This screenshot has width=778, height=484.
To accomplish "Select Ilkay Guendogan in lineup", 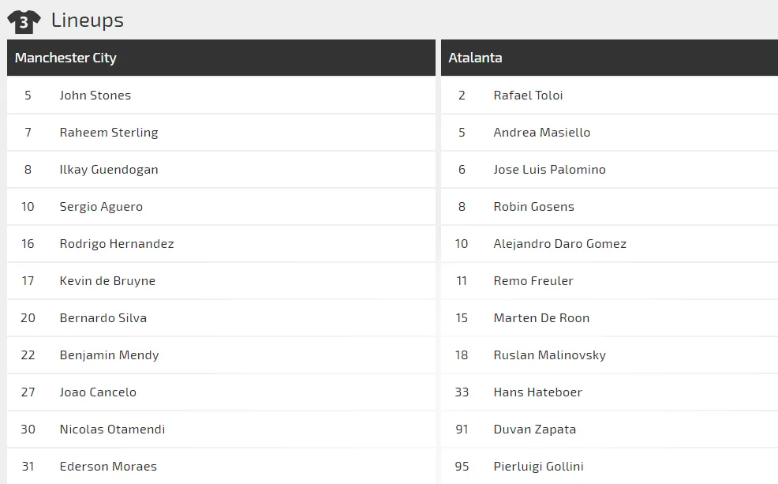I will (109, 170).
